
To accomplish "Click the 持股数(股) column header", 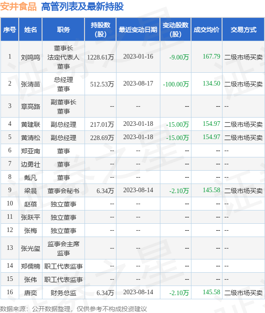I will tap(101, 30).
